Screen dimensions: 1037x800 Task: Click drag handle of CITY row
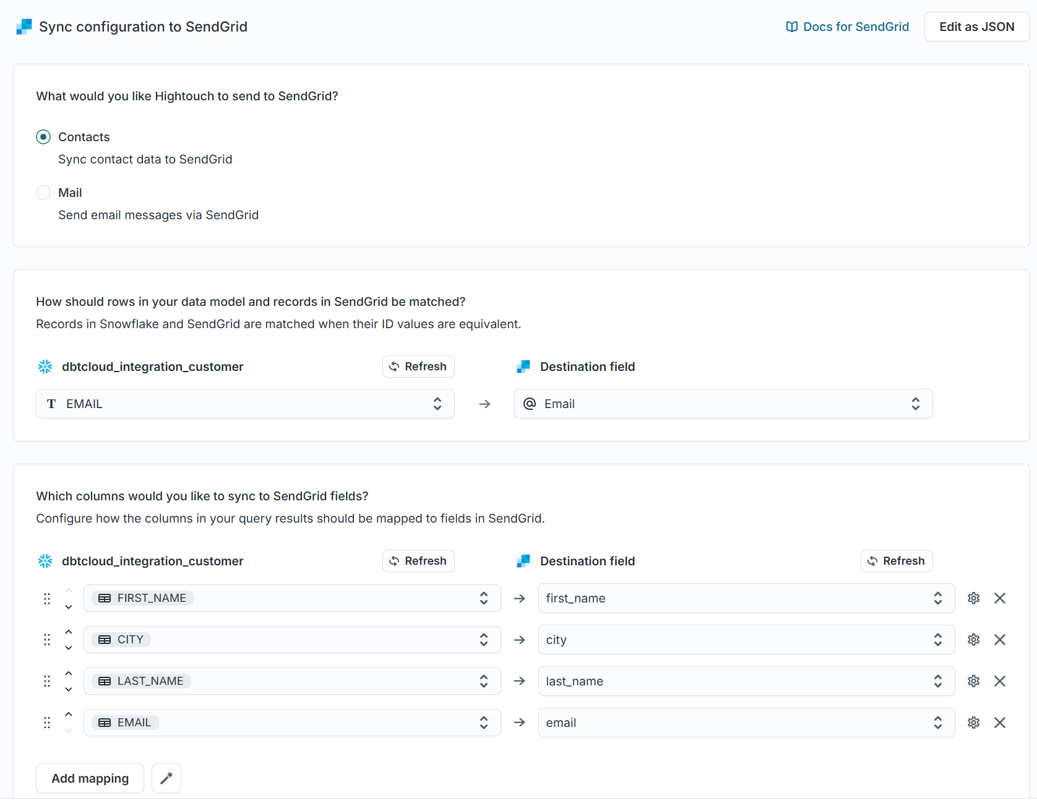[47, 640]
